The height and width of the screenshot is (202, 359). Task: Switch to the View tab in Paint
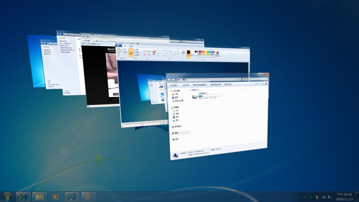point(131,46)
